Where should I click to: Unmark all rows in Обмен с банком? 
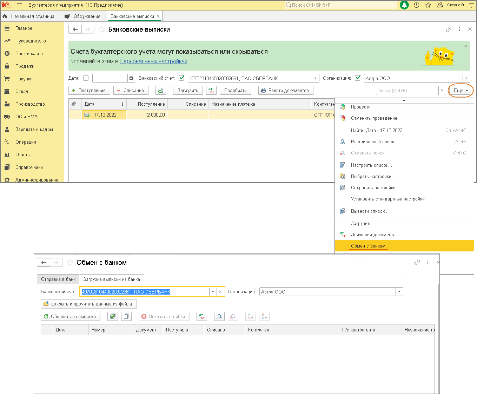(x=126, y=316)
